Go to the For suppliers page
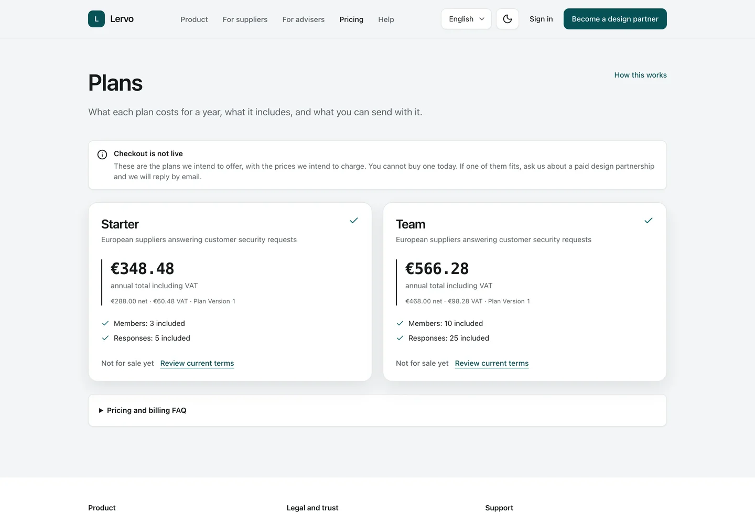This screenshot has height=524, width=755. 245,19
